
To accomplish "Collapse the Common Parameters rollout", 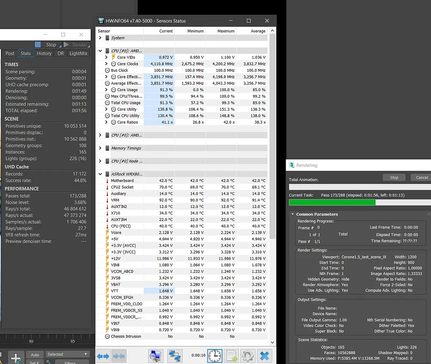I will (293, 214).
